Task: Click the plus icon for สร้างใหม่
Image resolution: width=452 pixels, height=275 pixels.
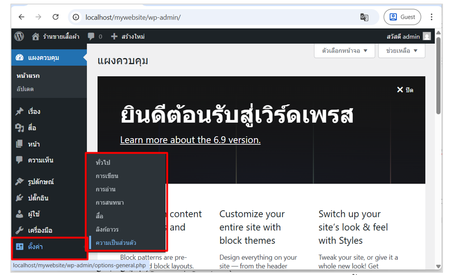Action: pyautogui.click(x=114, y=37)
